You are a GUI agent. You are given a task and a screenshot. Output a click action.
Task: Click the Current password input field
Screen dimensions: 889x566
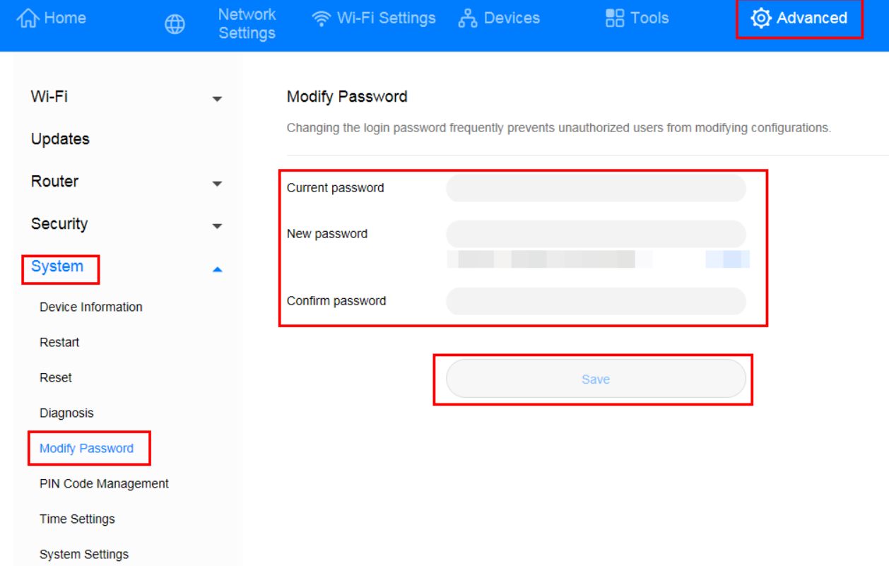coord(596,188)
